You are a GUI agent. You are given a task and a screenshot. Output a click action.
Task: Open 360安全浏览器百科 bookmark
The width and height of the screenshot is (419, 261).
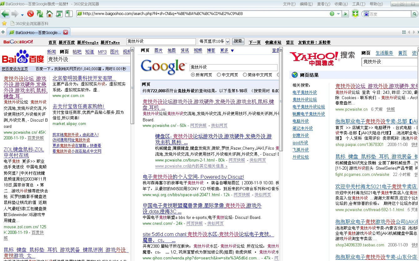(x=29, y=23)
